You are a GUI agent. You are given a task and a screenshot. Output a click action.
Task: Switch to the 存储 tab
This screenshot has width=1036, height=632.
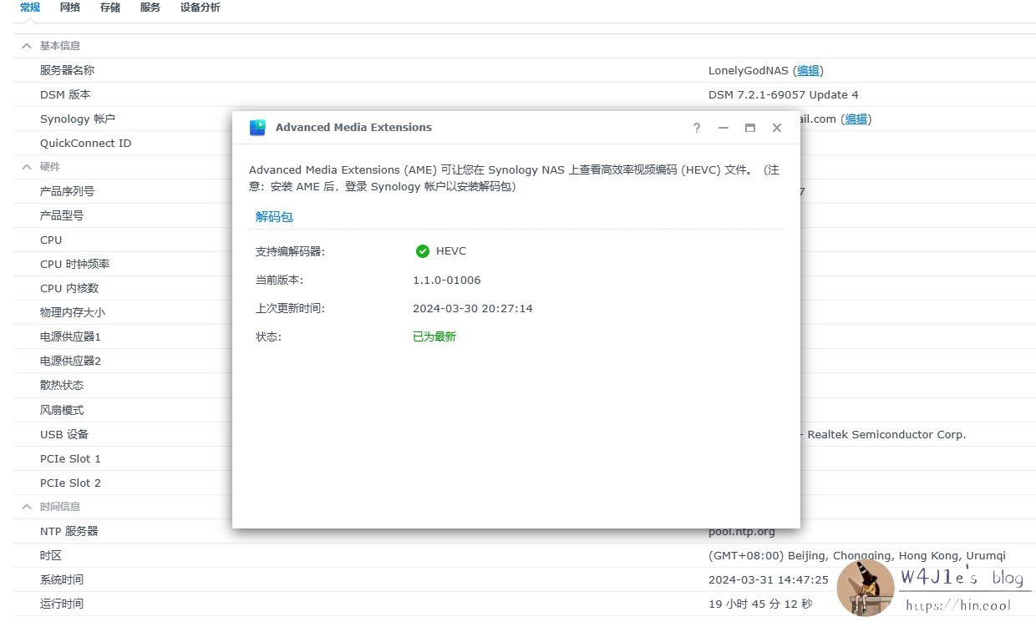point(109,8)
